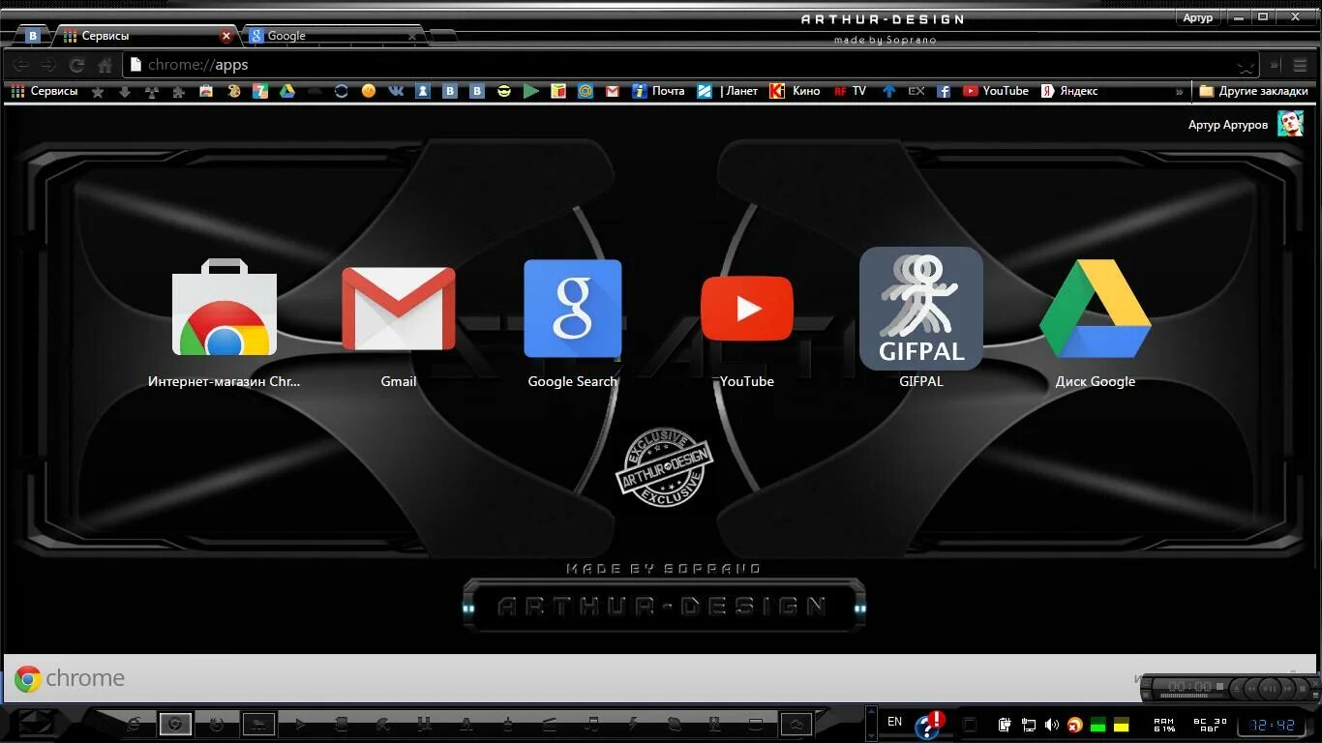1322x743 pixels.
Task: Open the Почта bookmark
Action: click(x=658, y=91)
